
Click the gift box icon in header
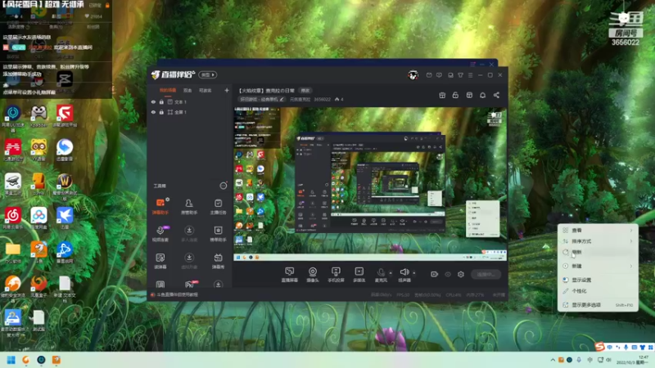pyautogui.click(x=442, y=95)
